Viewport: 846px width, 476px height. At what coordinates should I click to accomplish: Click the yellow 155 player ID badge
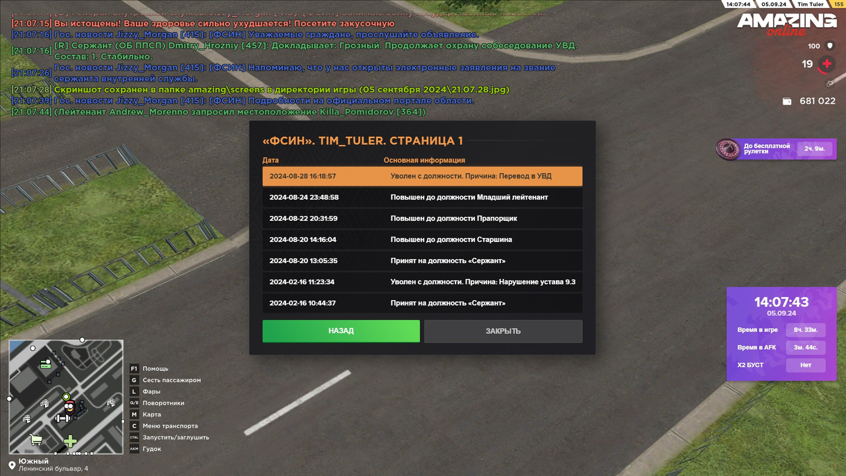tap(839, 4)
